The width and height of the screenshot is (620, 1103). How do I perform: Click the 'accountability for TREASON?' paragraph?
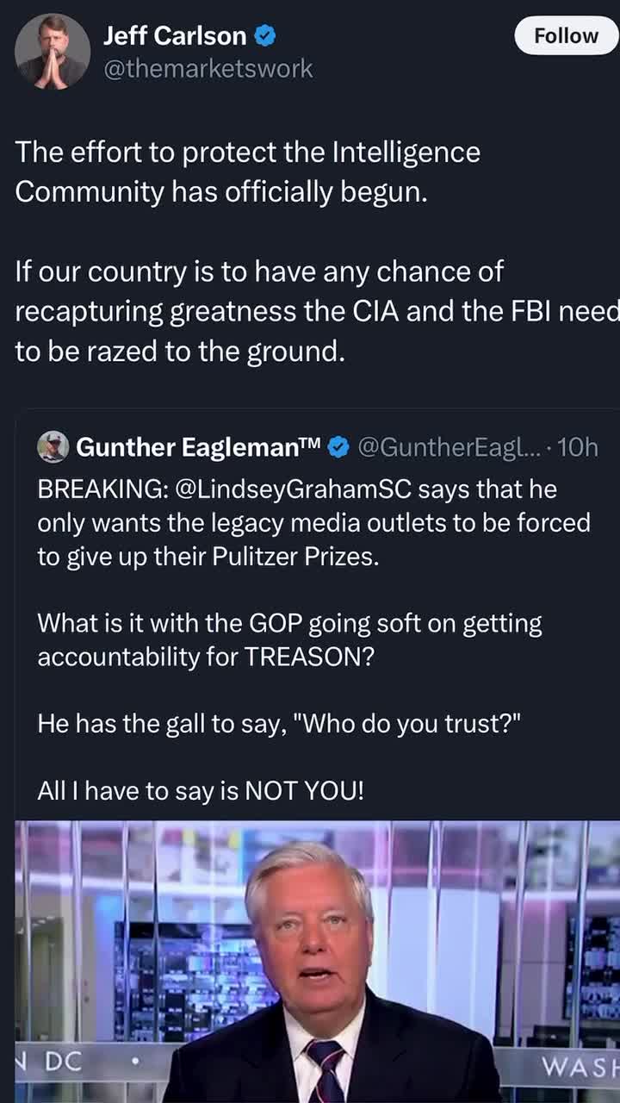coord(289,639)
